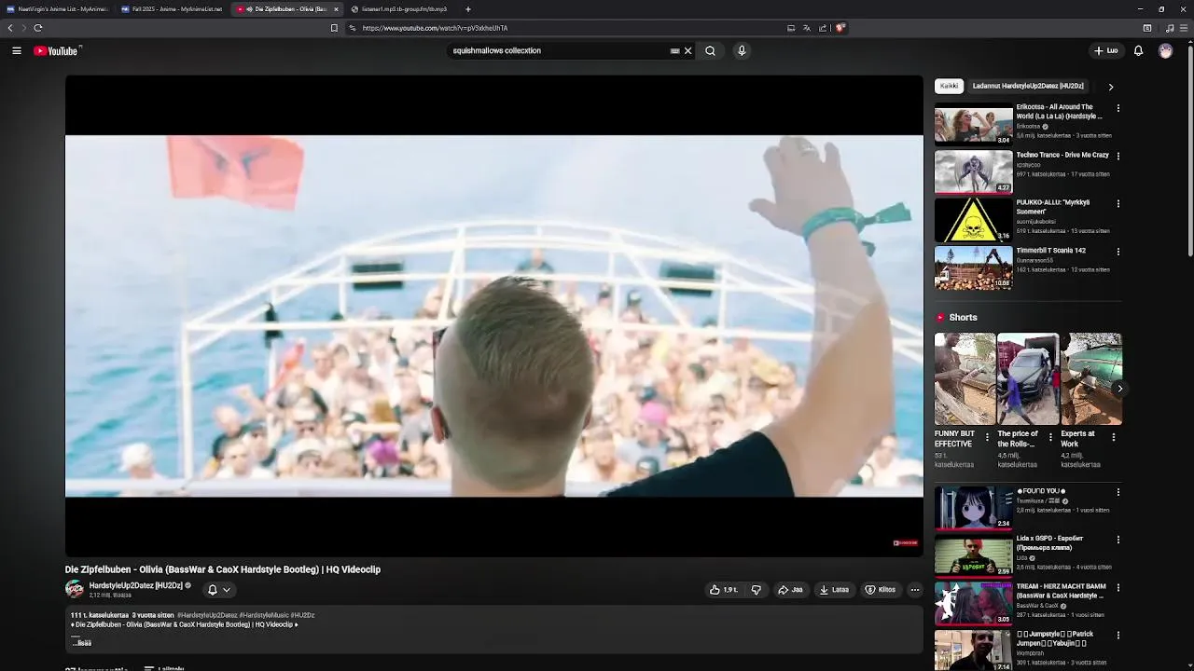Screen dimensions: 1194x671
Task: Open a new browser tab
Action: point(468,9)
